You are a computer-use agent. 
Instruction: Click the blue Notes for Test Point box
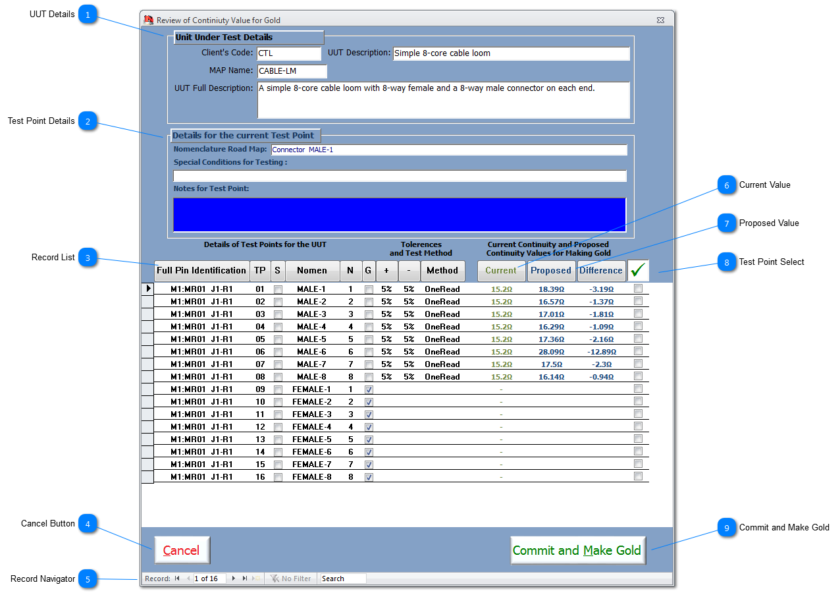400,214
